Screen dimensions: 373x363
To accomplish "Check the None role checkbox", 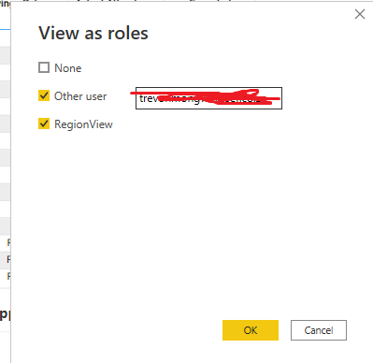I will [44, 67].
